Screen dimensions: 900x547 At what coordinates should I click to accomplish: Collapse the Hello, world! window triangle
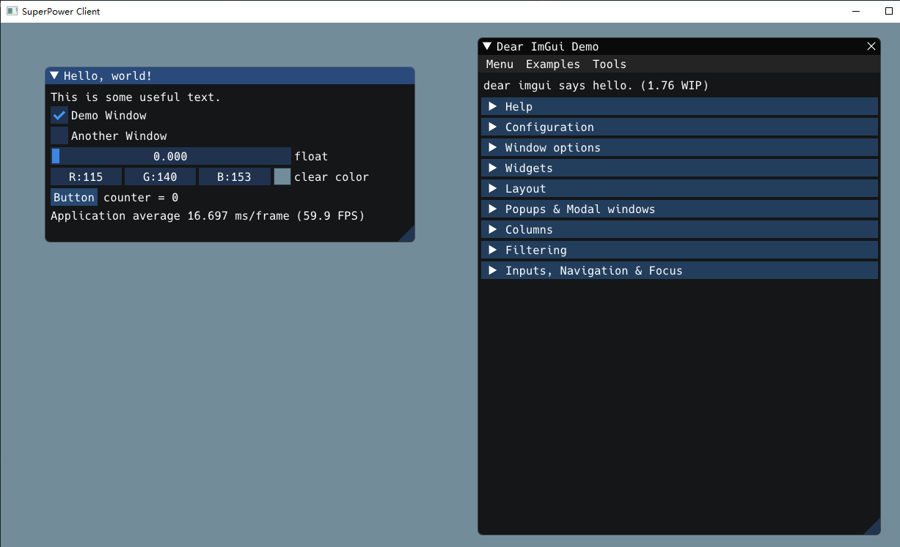54,75
